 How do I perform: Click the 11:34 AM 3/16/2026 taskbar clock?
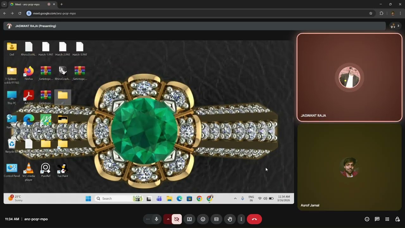point(283,199)
